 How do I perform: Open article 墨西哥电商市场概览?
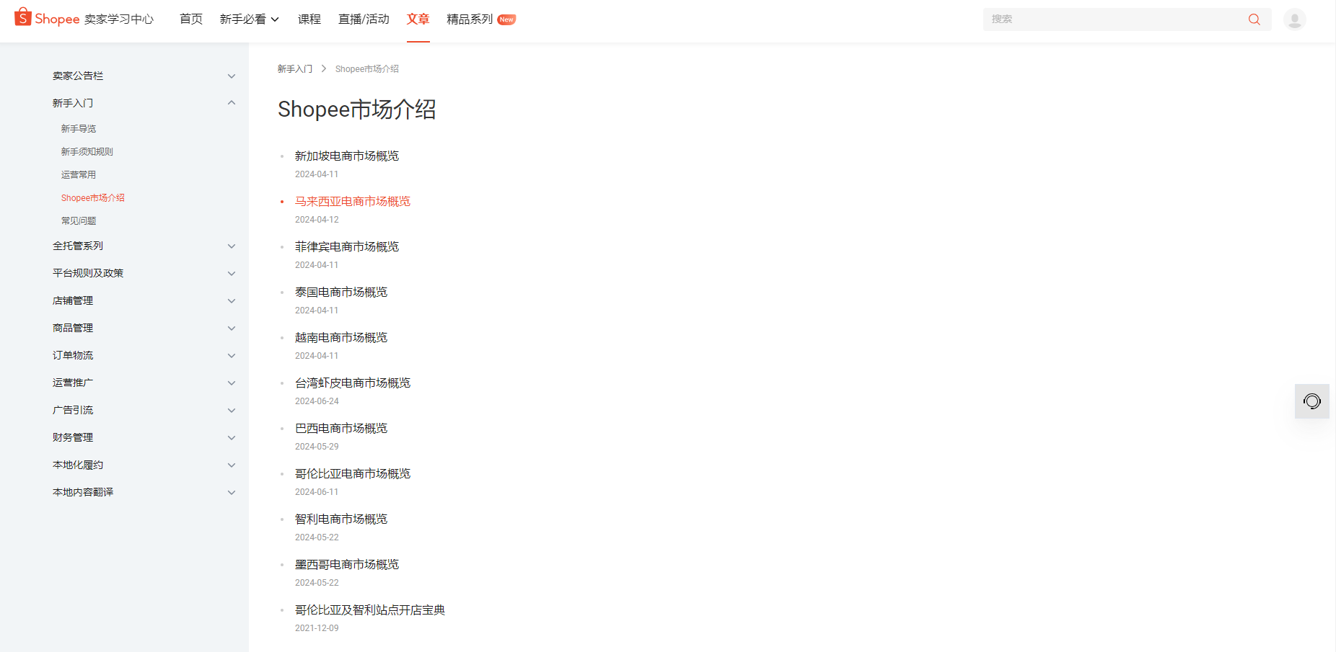pos(347,564)
